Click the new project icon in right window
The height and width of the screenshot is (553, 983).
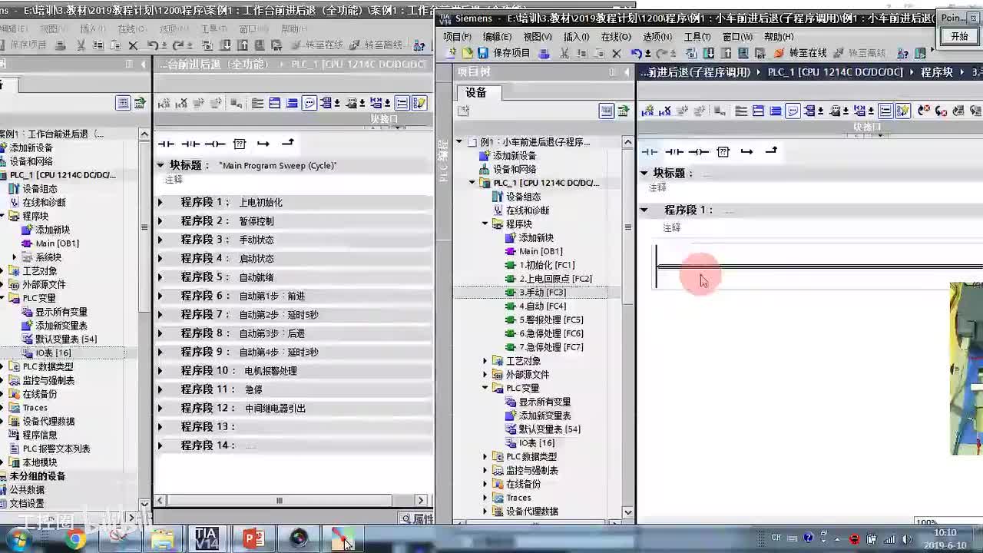click(451, 53)
